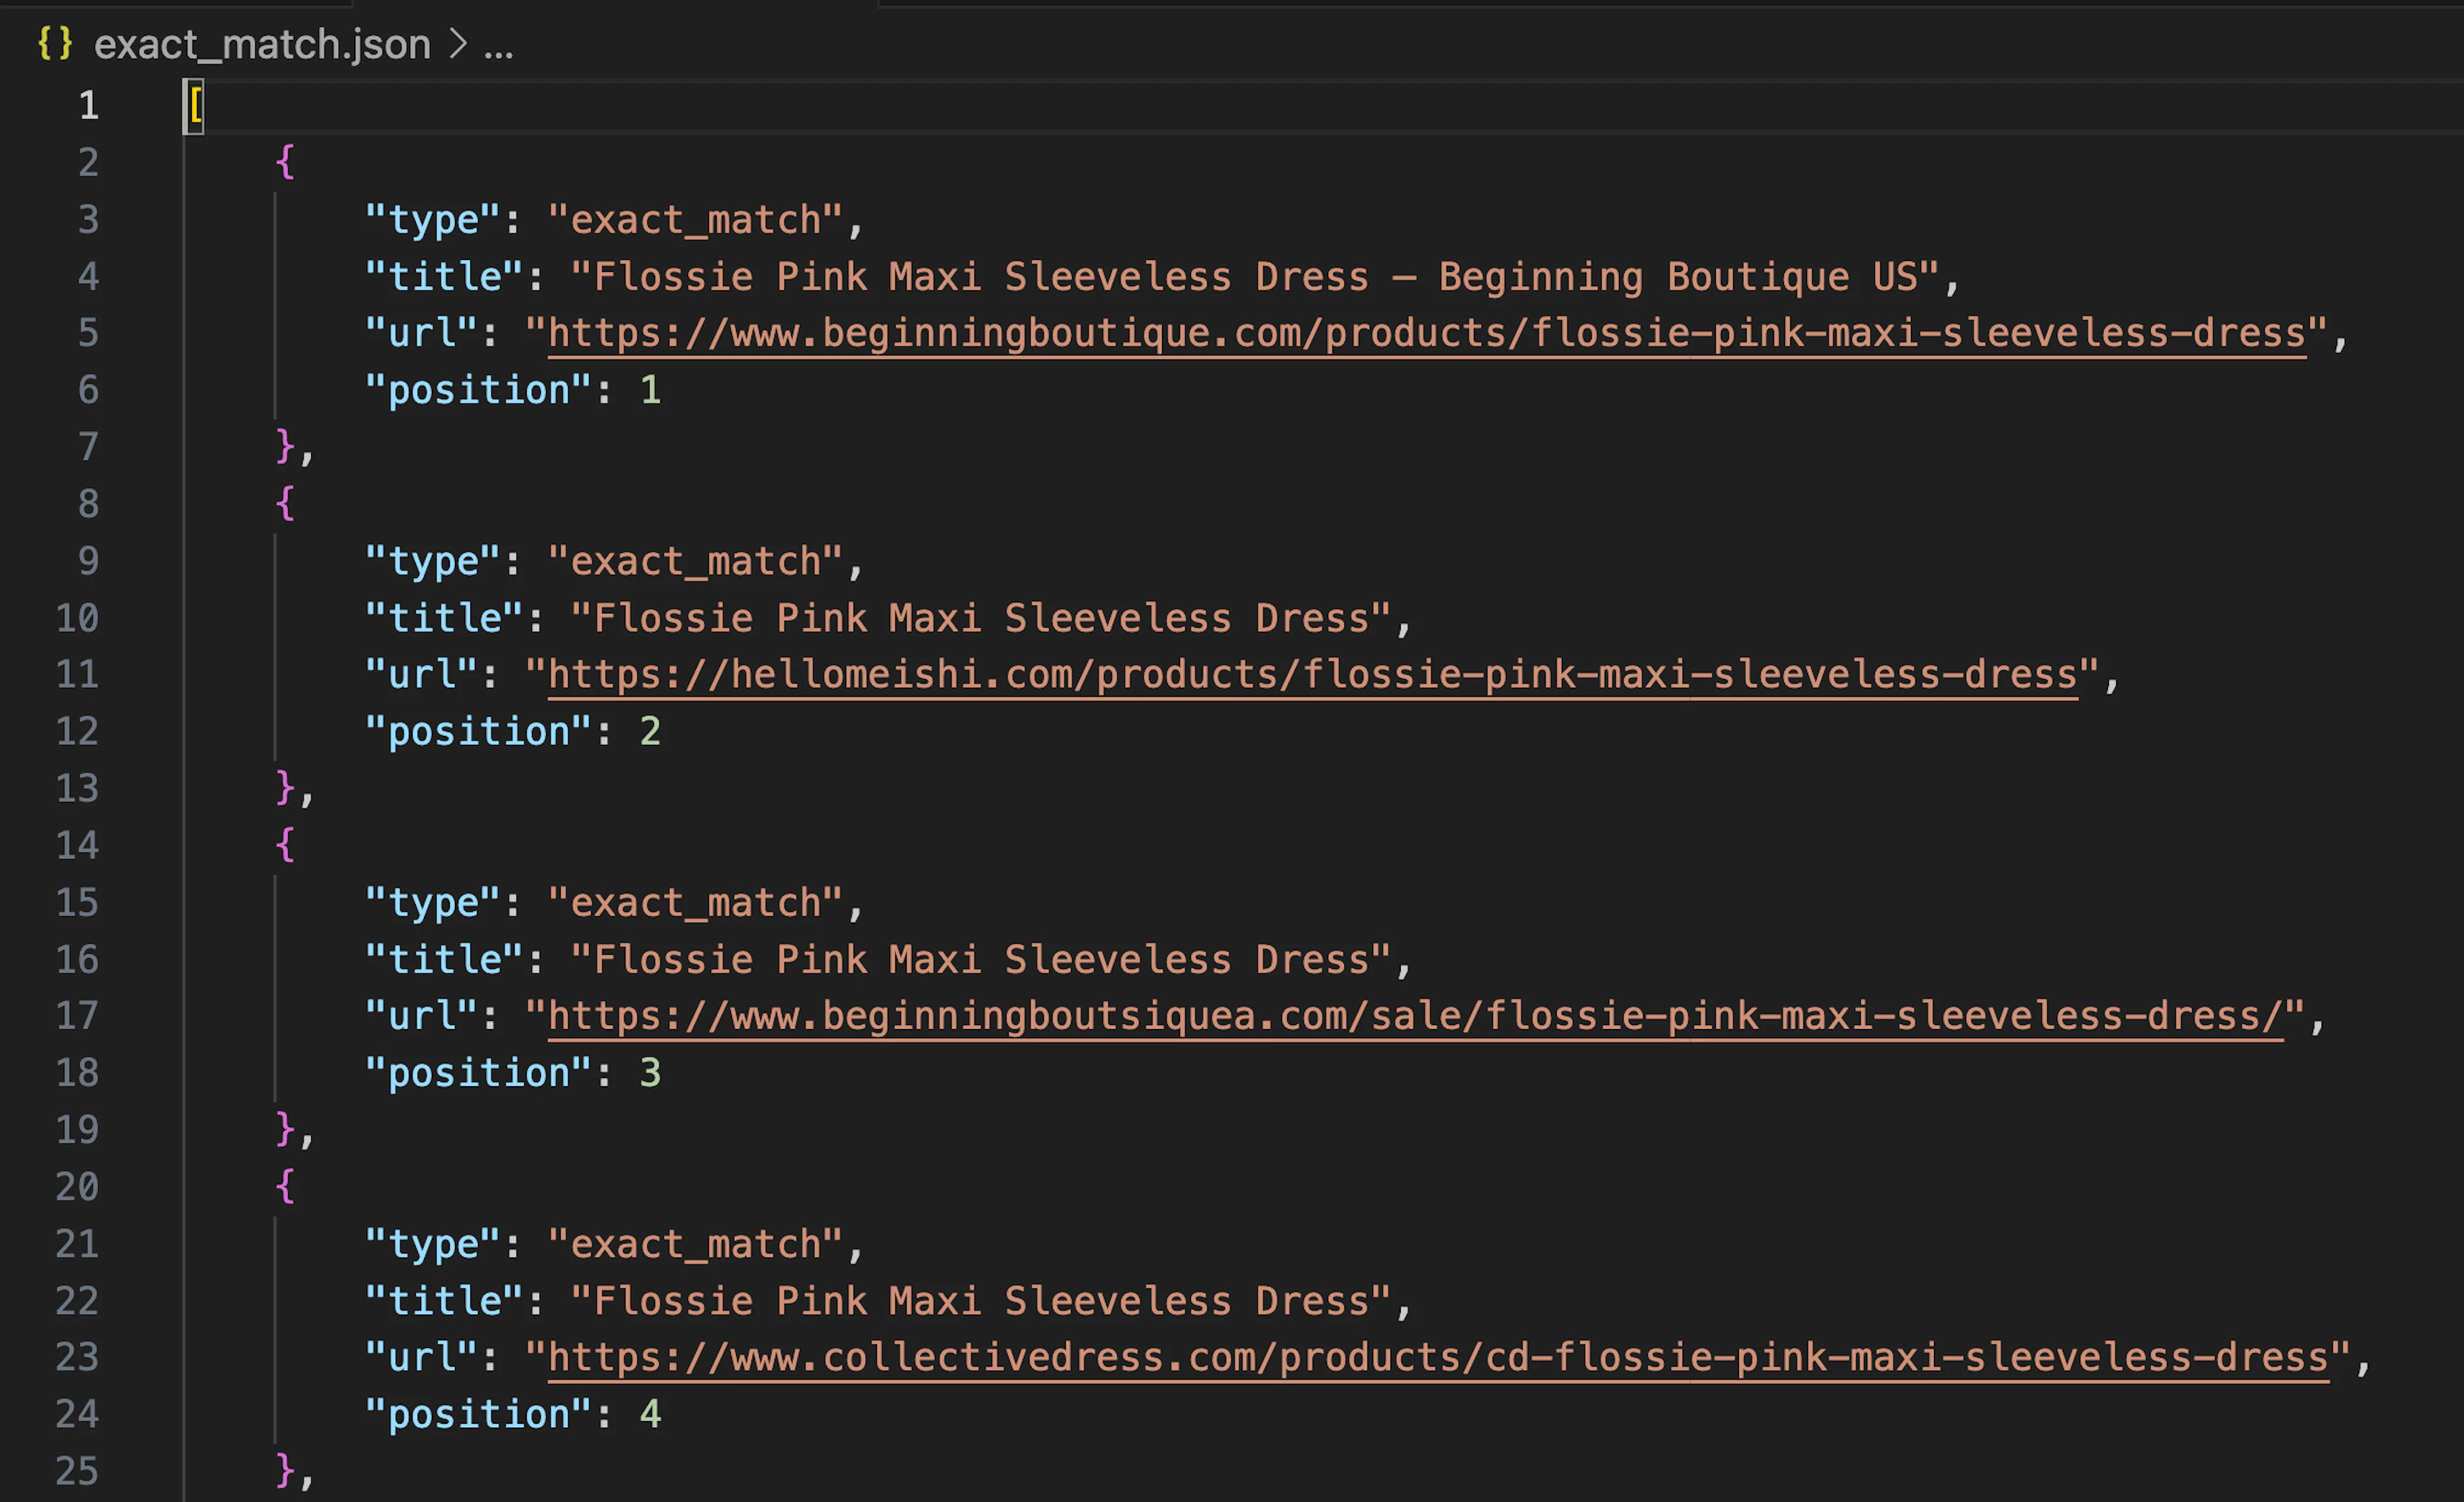Image resolution: width=2464 pixels, height=1502 pixels.
Task: Click the "exact_match" value on line 9
Action: (x=696, y=562)
